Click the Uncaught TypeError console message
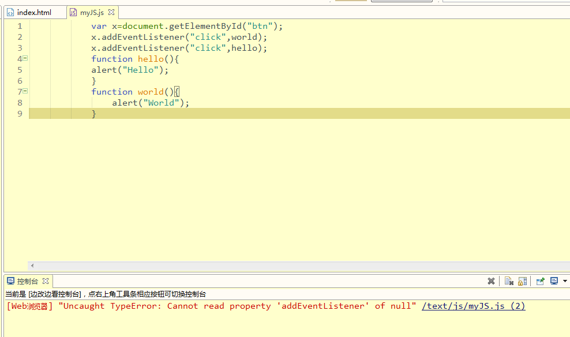 (x=237, y=306)
